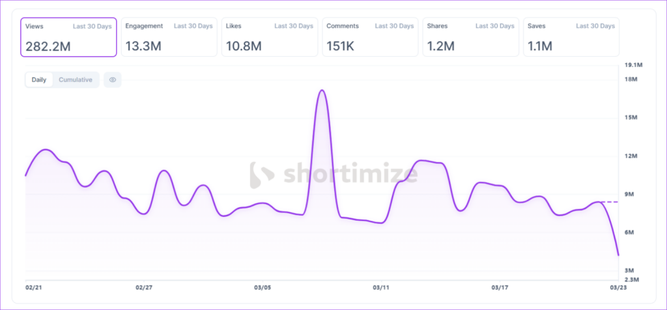Viewport: 667px width, 310px height.
Task: Click the Shortimize watermark text
Action: pyautogui.click(x=349, y=175)
